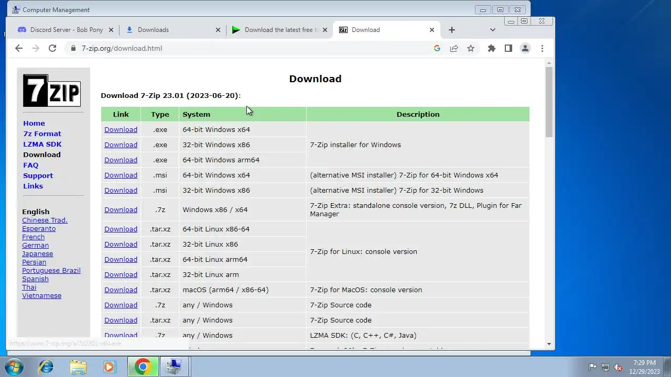Switch language to Chinese Trad.
Screen dimensions: 671x377
(x=45, y=220)
